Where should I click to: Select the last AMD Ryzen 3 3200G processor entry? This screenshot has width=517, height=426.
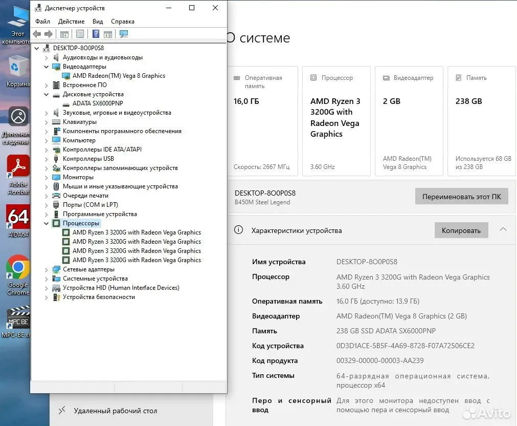tap(137, 260)
